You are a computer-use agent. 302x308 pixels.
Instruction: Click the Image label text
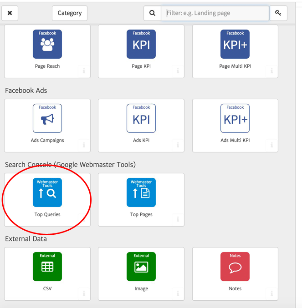(x=141, y=289)
